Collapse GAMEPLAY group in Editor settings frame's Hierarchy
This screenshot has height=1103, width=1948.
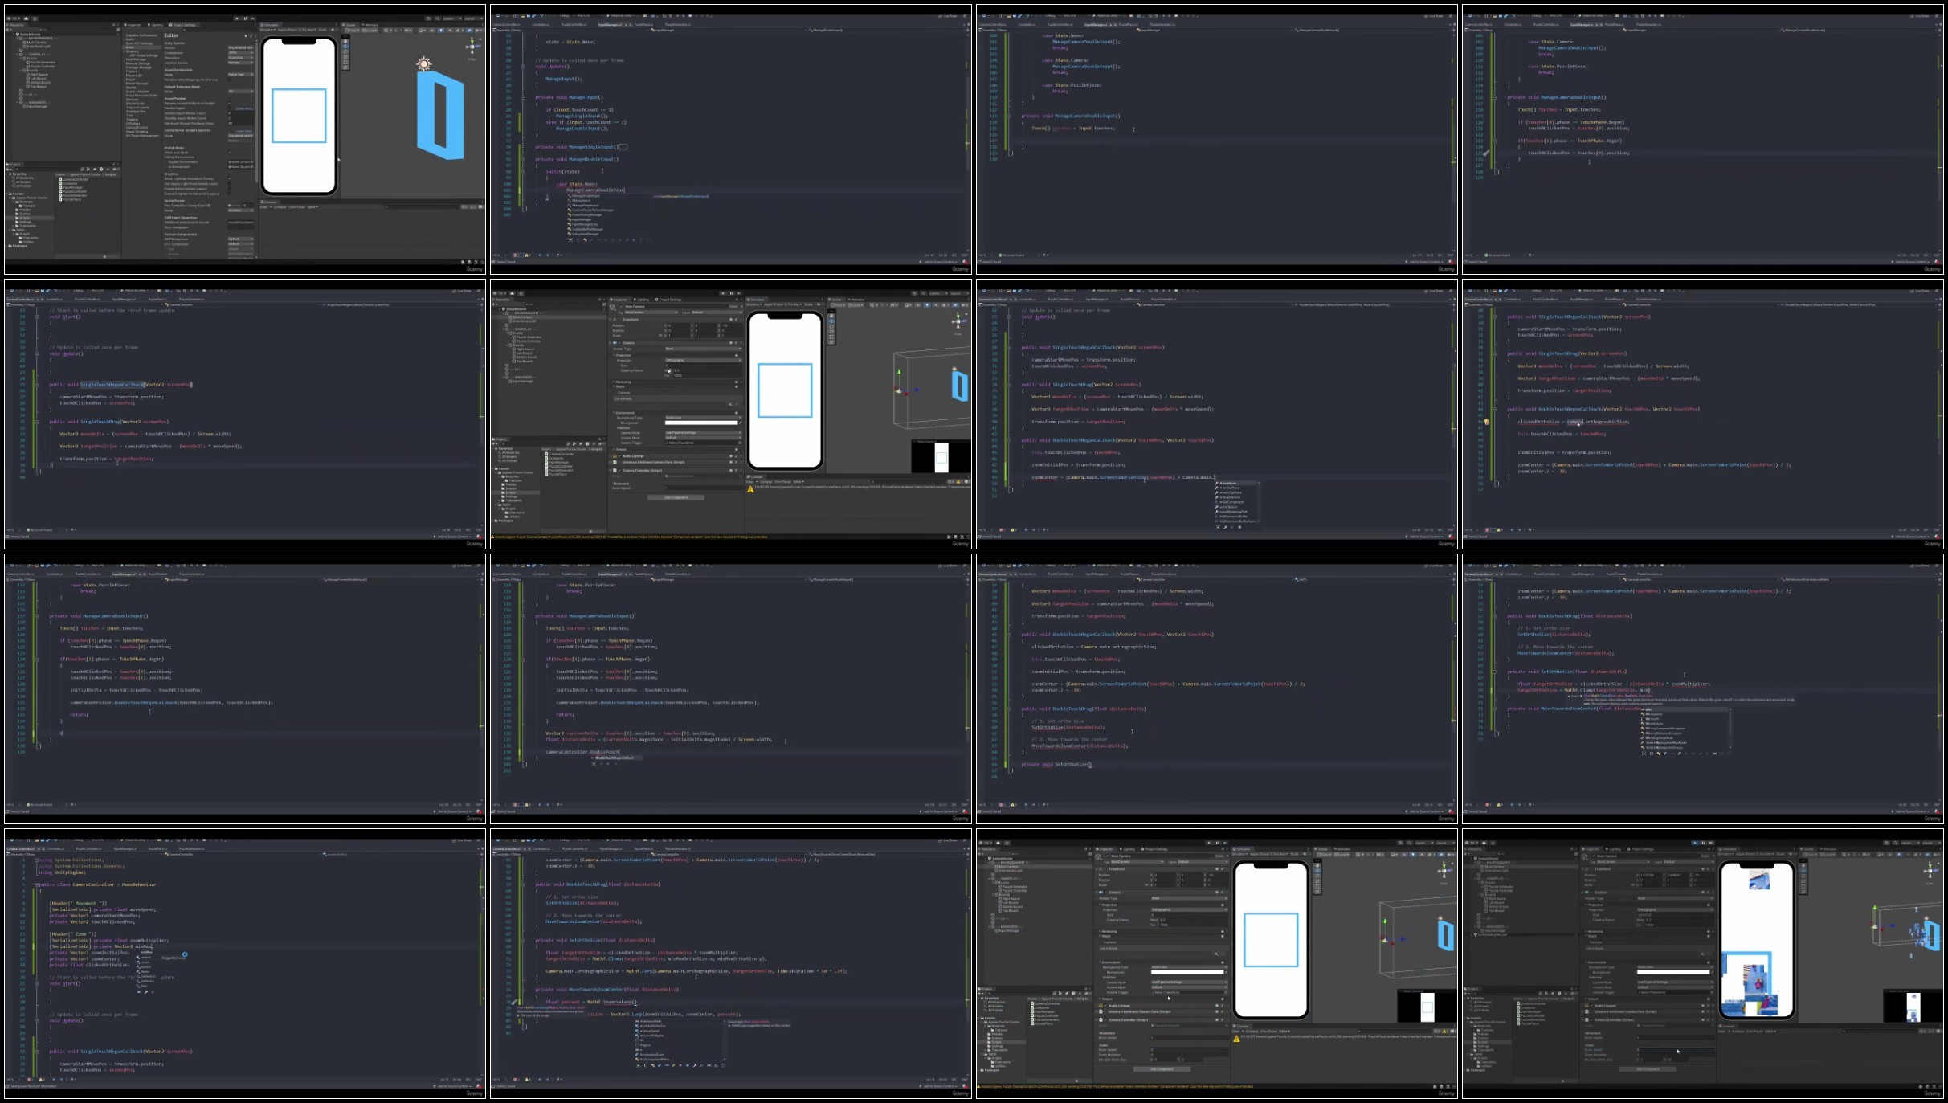pyautogui.click(x=17, y=55)
